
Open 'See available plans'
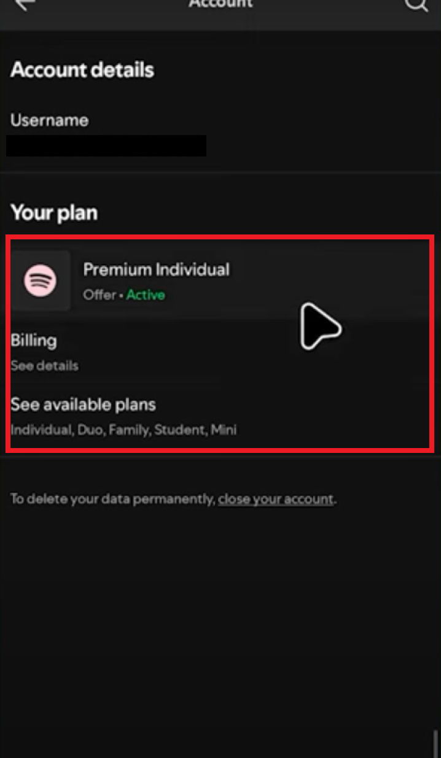83,404
